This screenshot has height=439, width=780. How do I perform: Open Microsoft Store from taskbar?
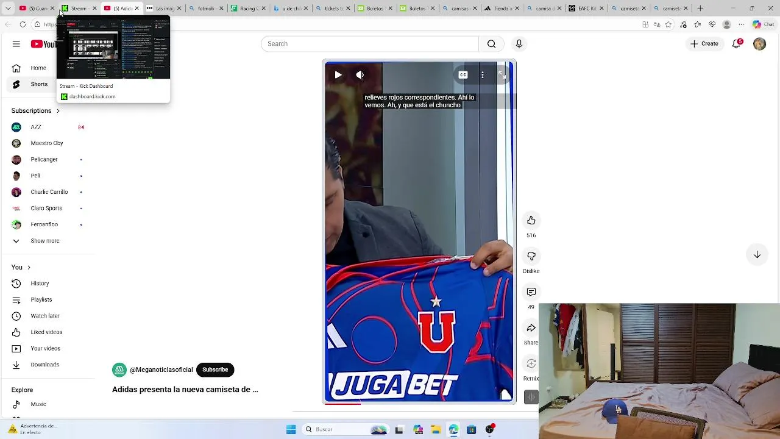(x=471, y=430)
